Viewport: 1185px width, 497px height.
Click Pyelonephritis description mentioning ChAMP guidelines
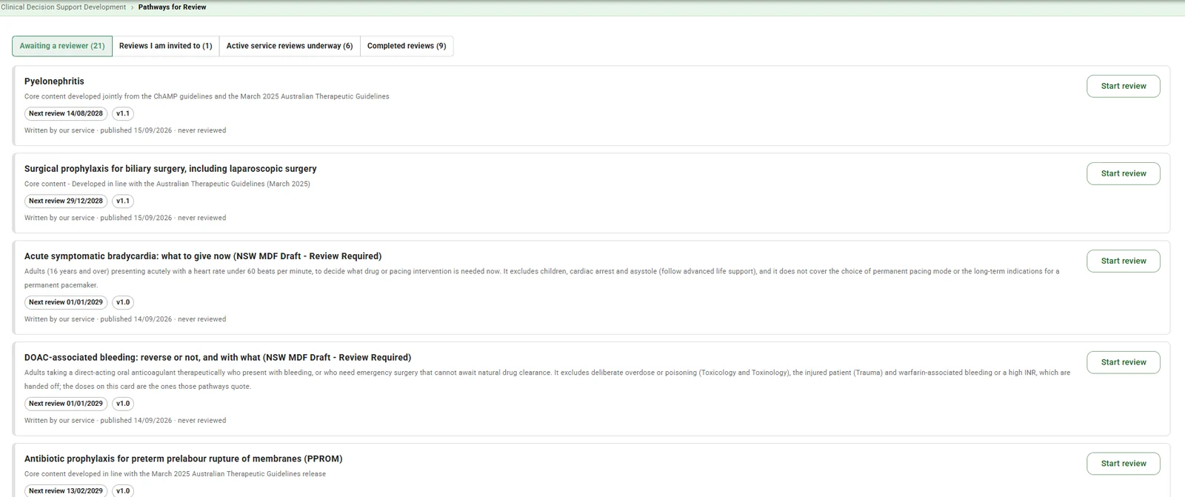[x=207, y=97]
